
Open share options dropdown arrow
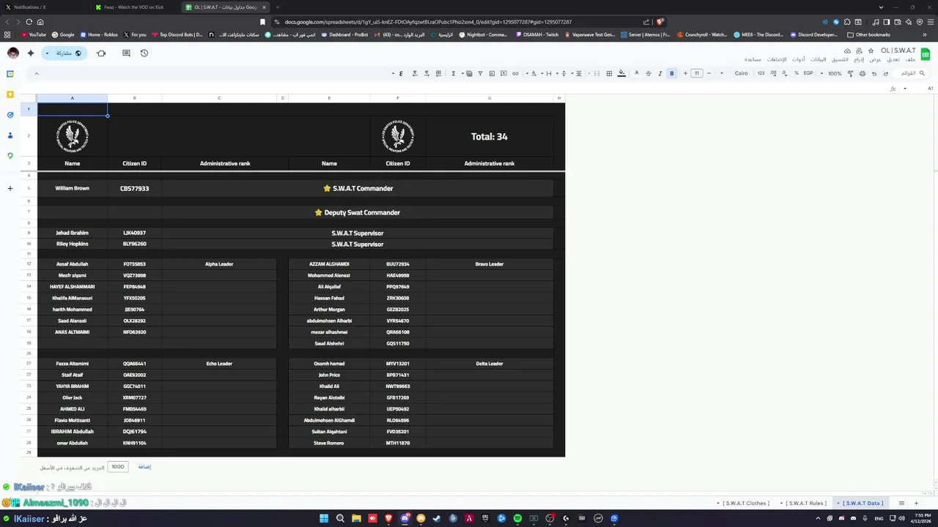47,53
